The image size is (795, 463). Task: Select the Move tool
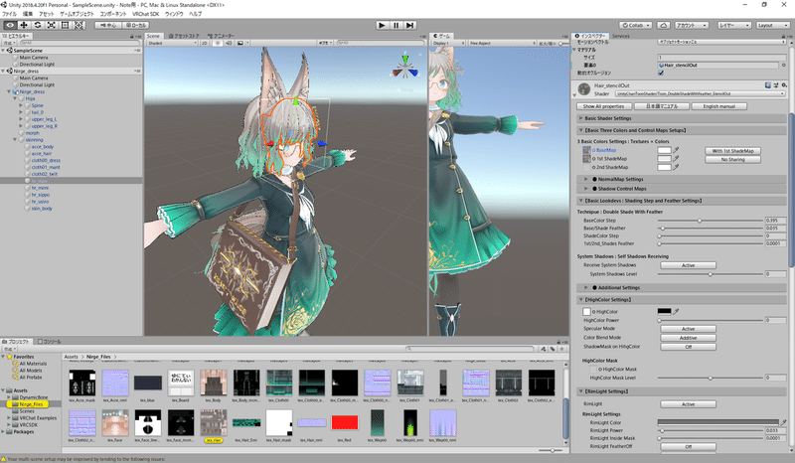coord(24,25)
